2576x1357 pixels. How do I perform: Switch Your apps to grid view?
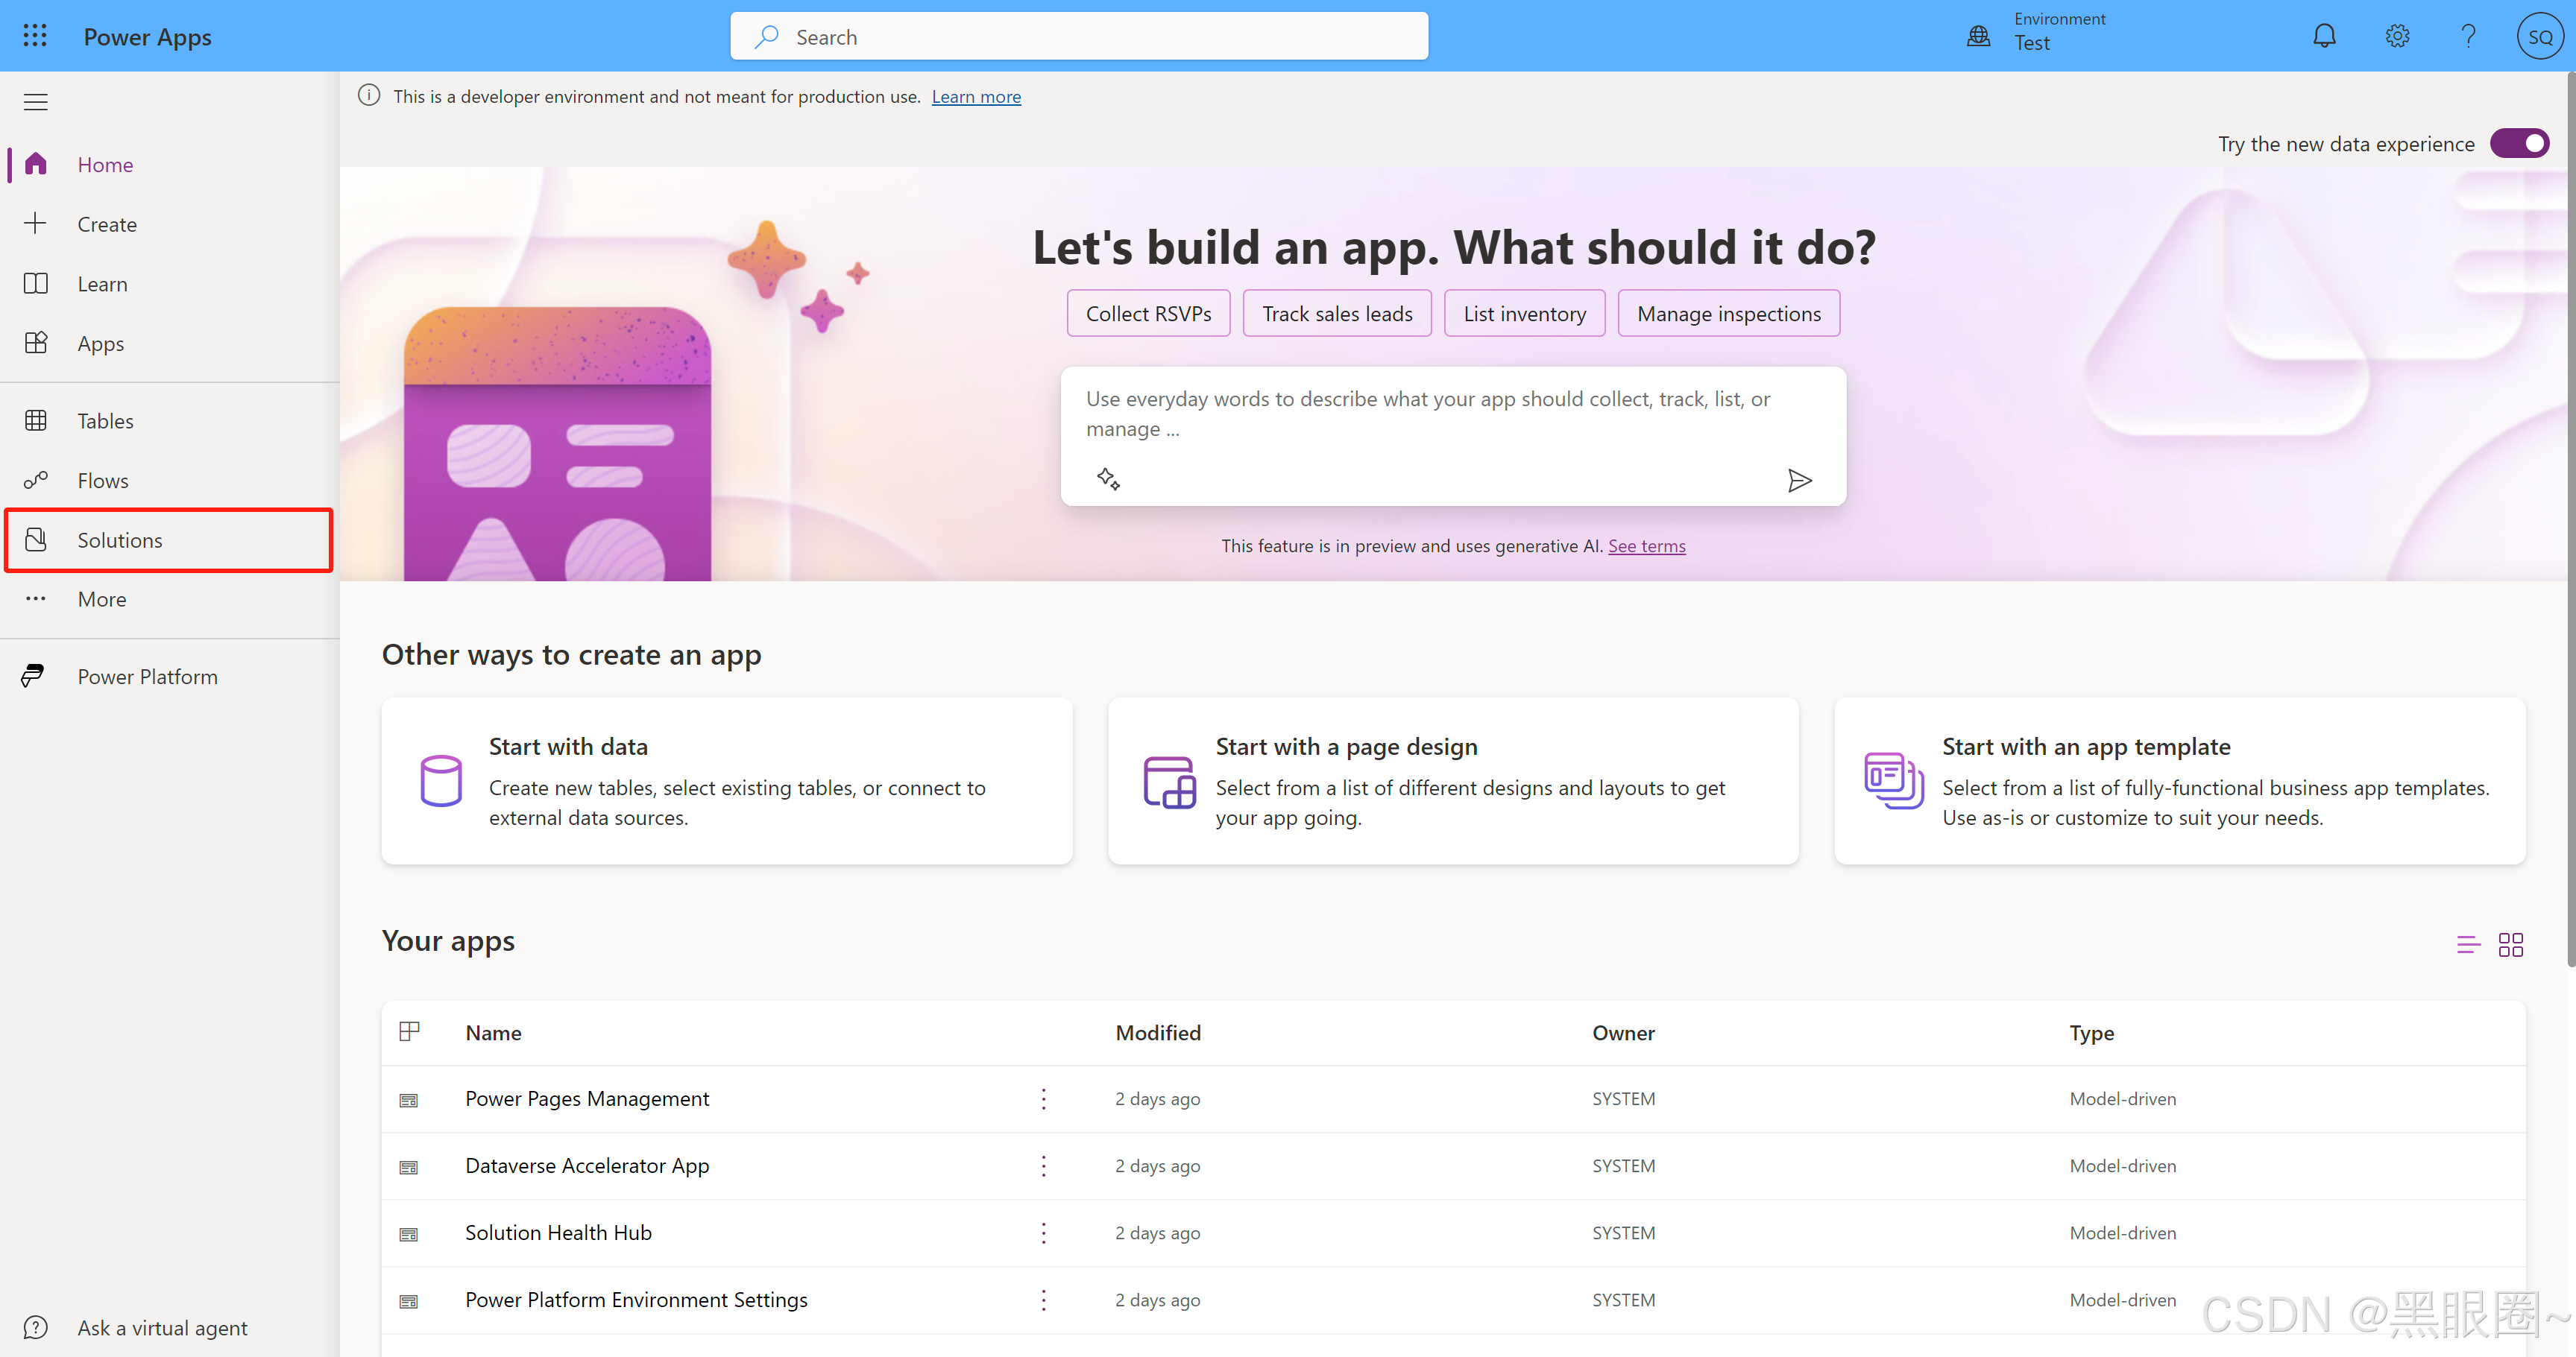(x=2510, y=944)
